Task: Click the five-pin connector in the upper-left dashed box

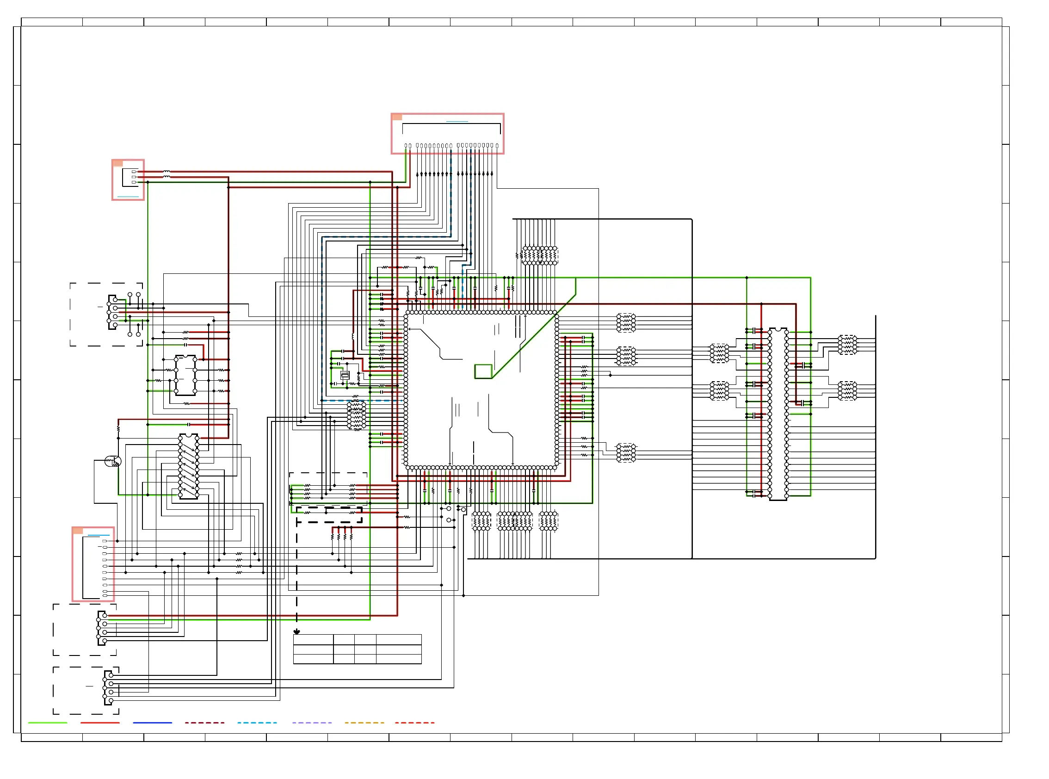Action: pyautogui.click(x=112, y=312)
